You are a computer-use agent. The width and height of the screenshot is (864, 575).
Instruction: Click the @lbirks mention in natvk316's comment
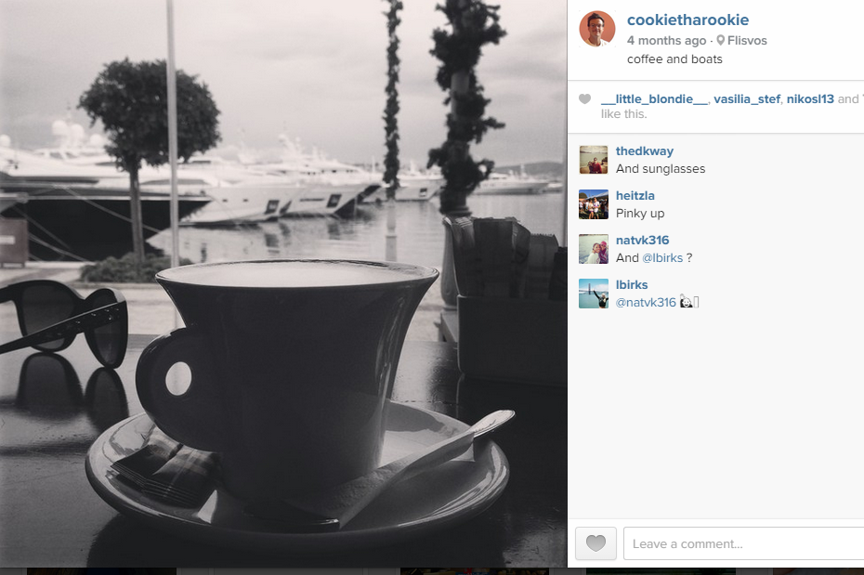point(662,257)
